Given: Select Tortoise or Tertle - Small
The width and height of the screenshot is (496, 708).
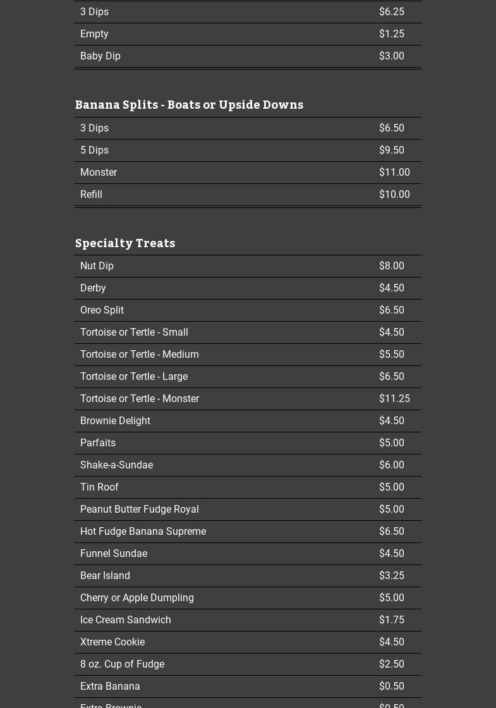Looking at the screenshot, I should (x=134, y=333).
